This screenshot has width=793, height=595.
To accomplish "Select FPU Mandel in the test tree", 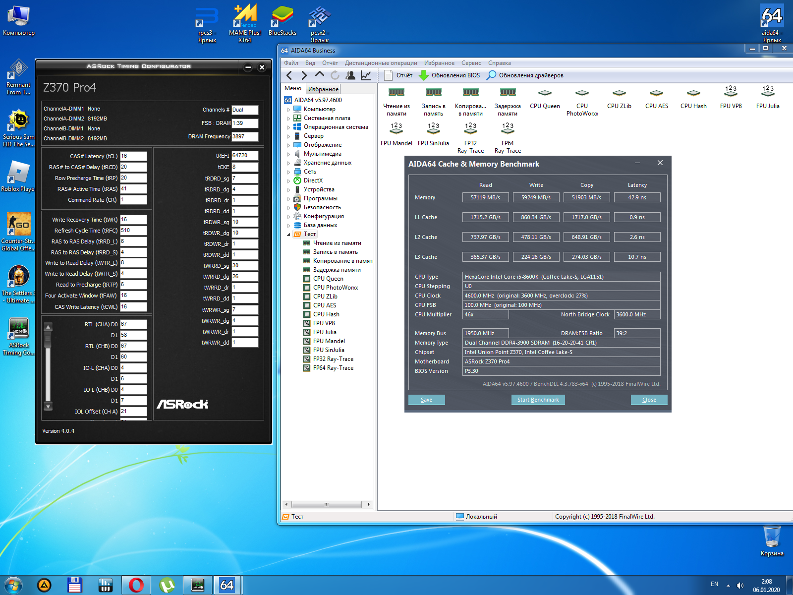I will point(329,341).
